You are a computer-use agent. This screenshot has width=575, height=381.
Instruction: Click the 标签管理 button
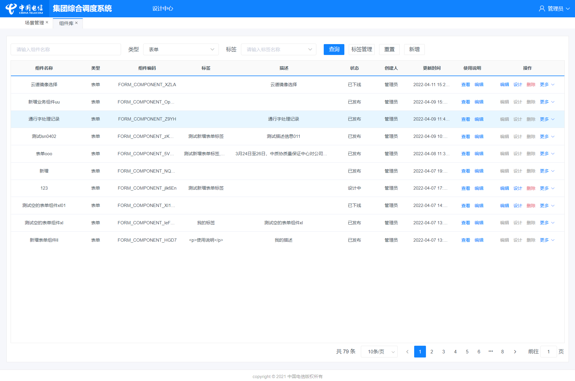pyautogui.click(x=361, y=49)
